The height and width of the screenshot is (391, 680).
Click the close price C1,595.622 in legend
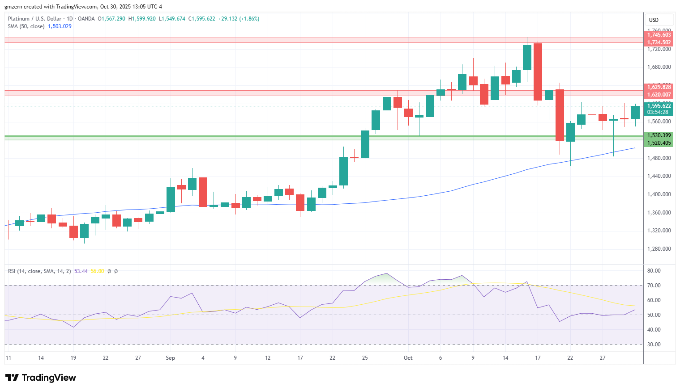(x=201, y=19)
